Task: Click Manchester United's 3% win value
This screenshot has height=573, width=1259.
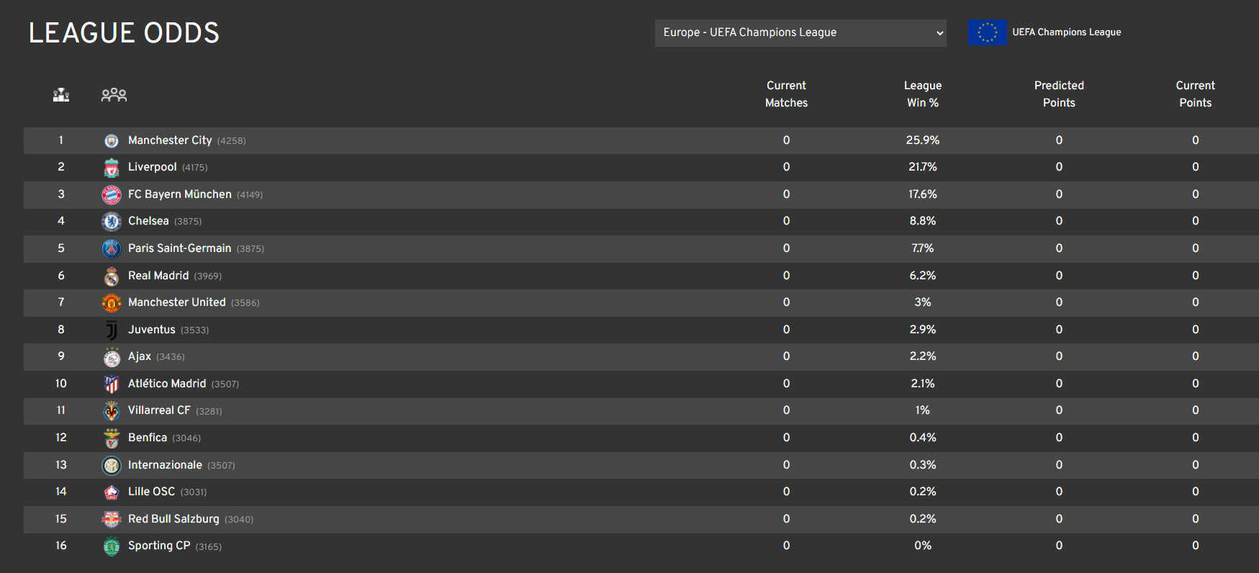Action: coord(923,302)
